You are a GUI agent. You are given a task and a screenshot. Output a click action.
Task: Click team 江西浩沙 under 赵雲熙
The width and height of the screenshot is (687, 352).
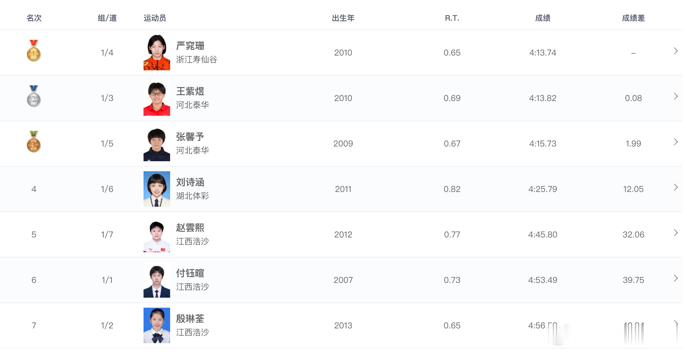[x=193, y=241]
